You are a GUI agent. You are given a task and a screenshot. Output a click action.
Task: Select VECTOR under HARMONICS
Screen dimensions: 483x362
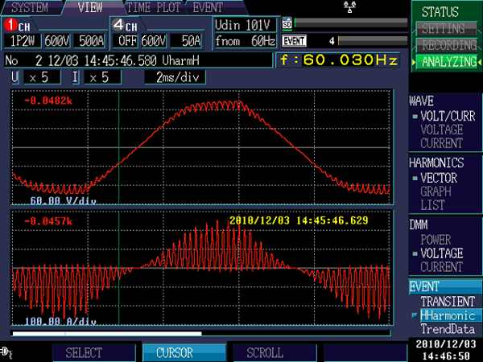coord(438,179)
